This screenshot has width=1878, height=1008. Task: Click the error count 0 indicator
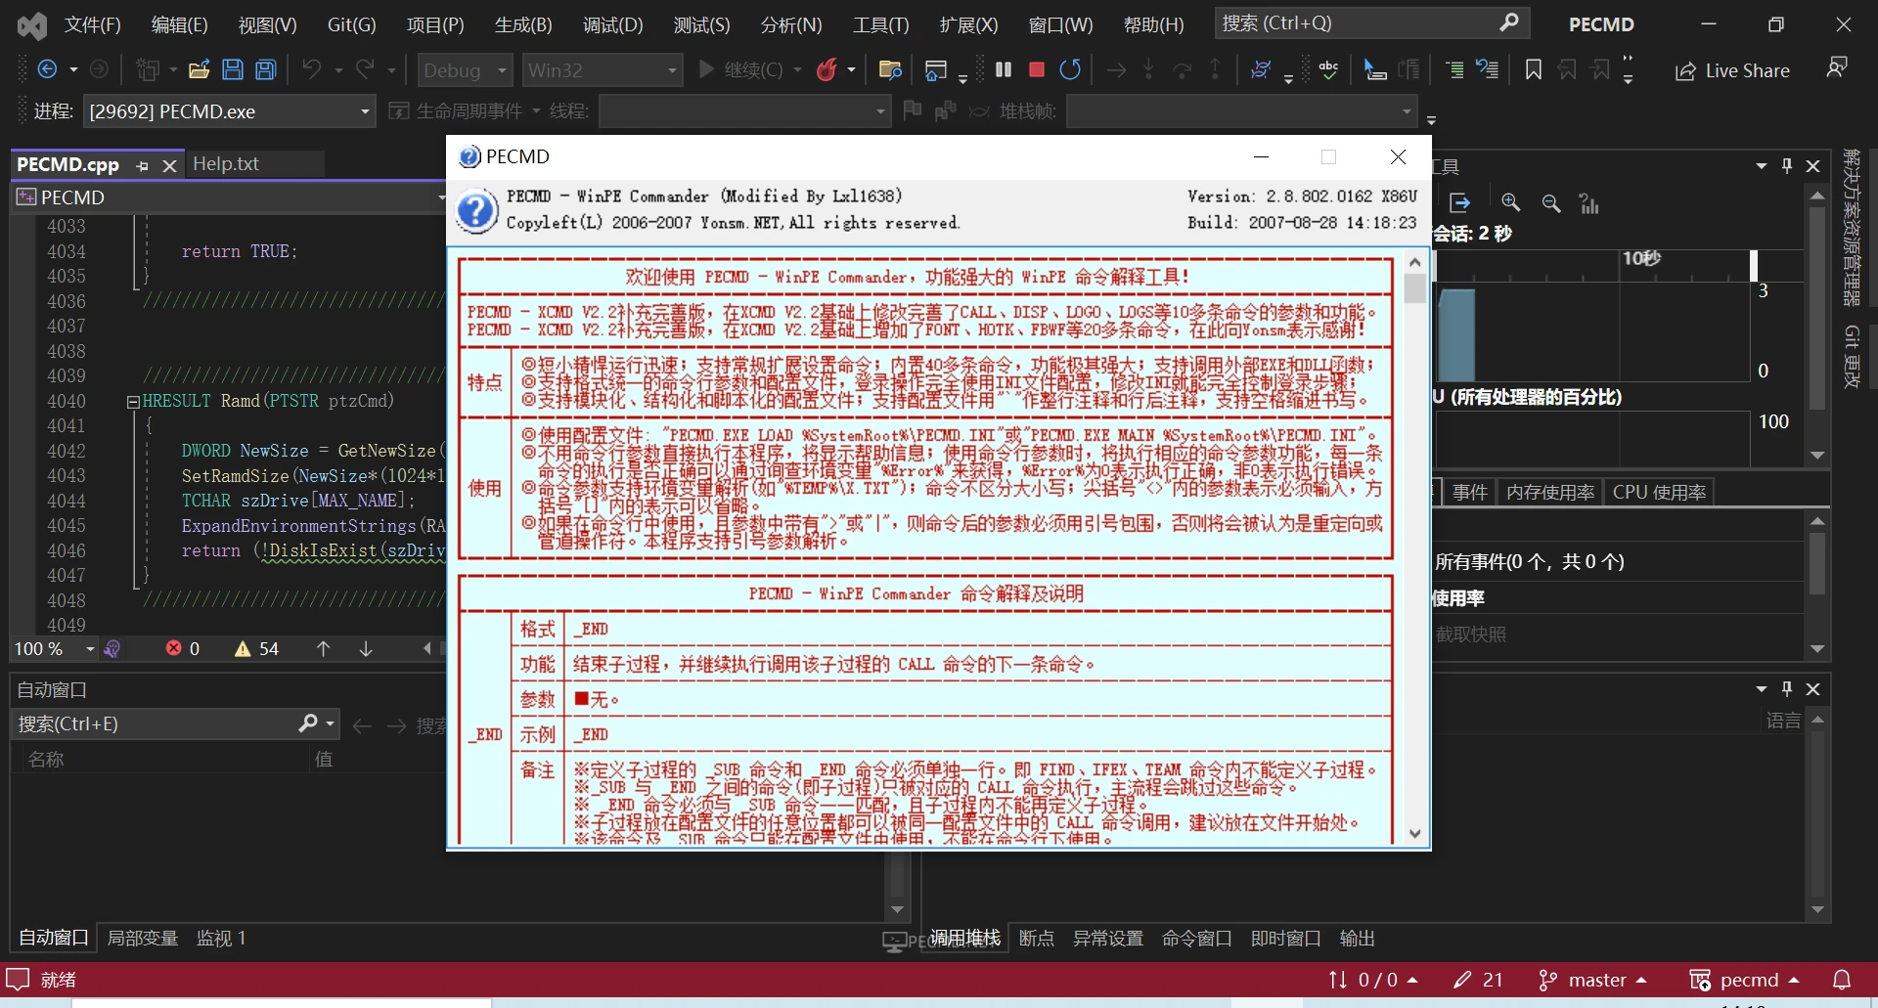pos(183,648)
